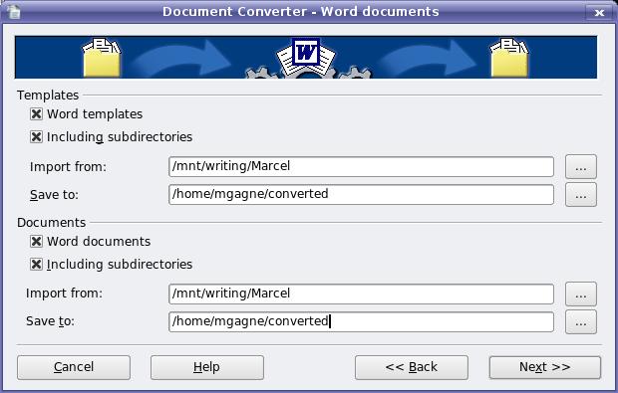618x393 pixels.
Task: Click the title bar document icon
Action: 15,11
